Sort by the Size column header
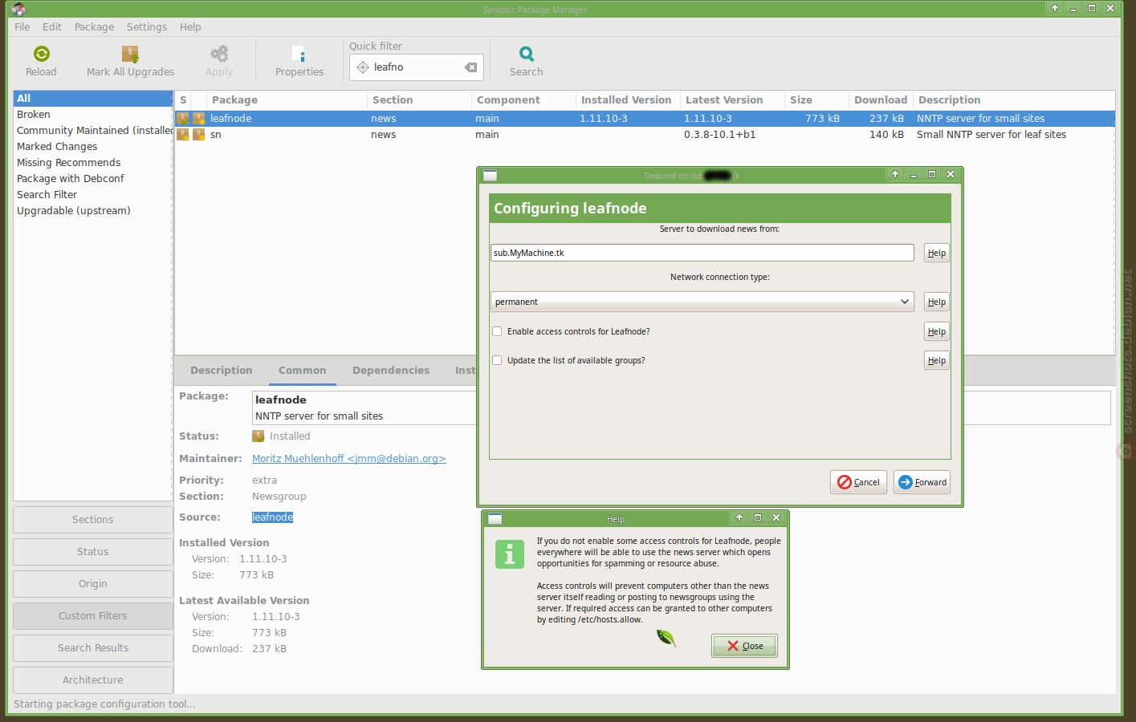1136x722 pixels. pyautogui.click(x=816, y=100)
